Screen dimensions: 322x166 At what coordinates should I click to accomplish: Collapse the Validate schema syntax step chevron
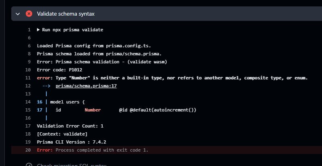click(17, 14)
